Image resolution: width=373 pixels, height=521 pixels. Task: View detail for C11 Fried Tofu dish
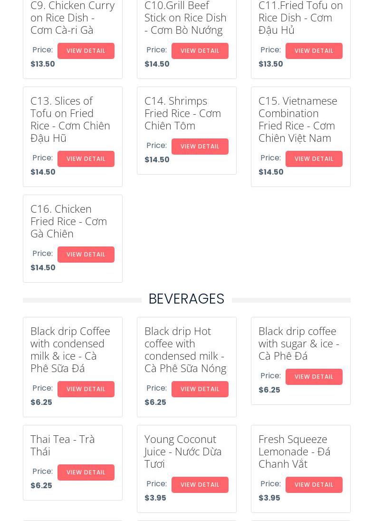point(314,51)
